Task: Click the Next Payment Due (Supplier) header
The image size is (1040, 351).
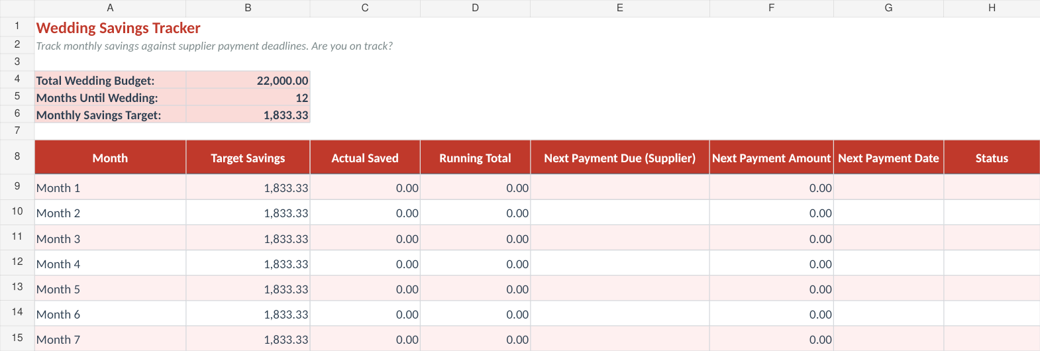Action: 620,157
